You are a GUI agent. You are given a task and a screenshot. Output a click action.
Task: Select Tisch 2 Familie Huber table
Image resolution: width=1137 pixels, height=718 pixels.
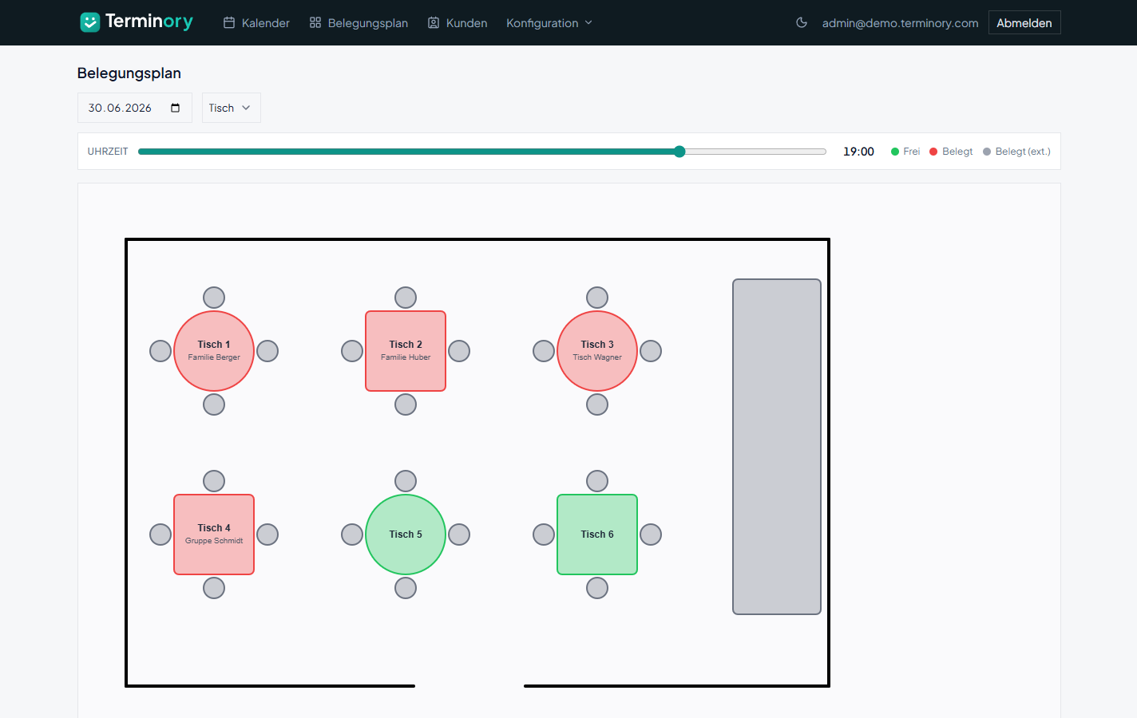coord(406,351)
